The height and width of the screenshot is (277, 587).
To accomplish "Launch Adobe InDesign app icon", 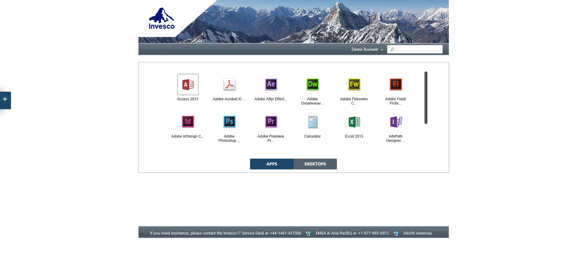I will point(188,121).
